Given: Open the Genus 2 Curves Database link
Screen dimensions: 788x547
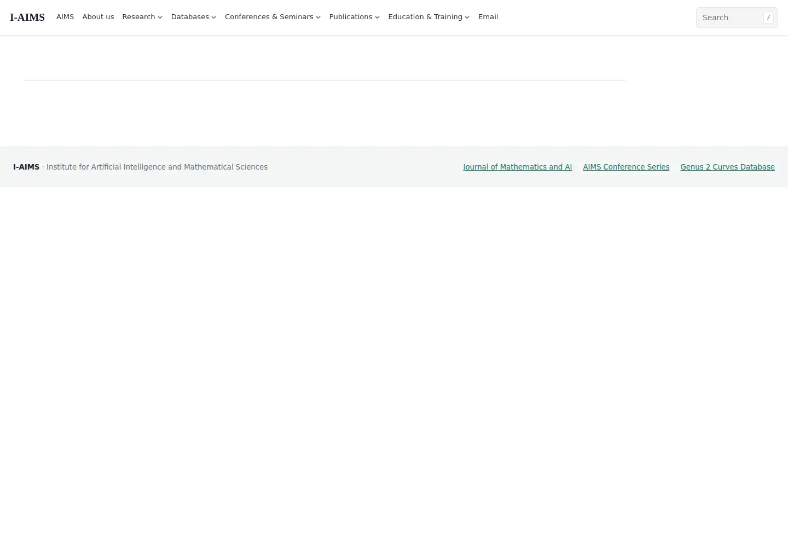Looking at the screenshot, I should [x=727, y=167].
